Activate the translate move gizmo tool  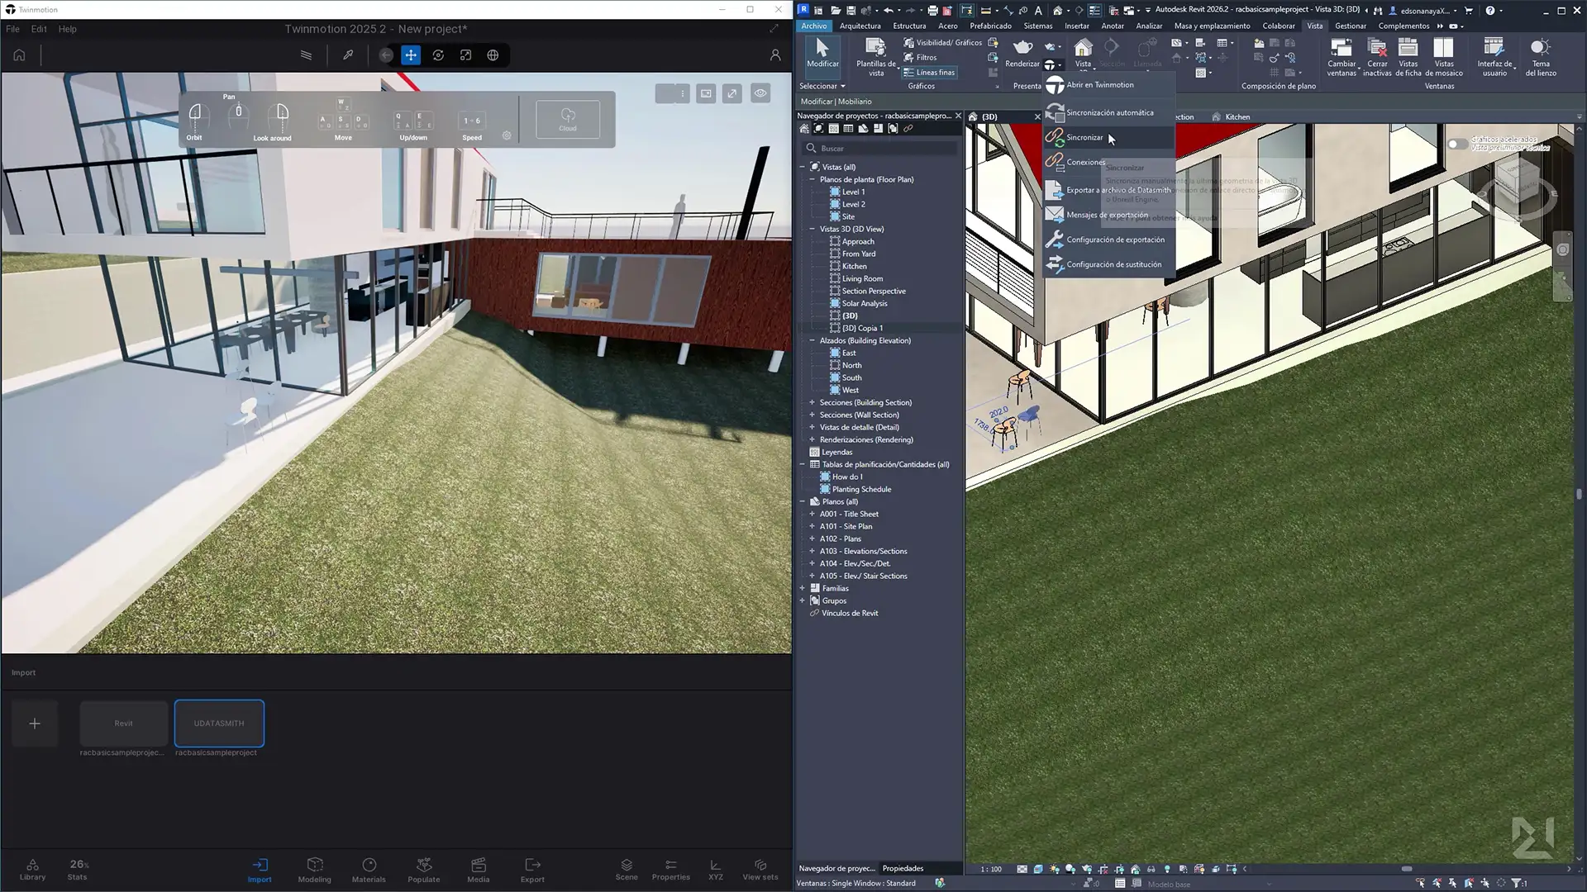click(x=411, y=55)
